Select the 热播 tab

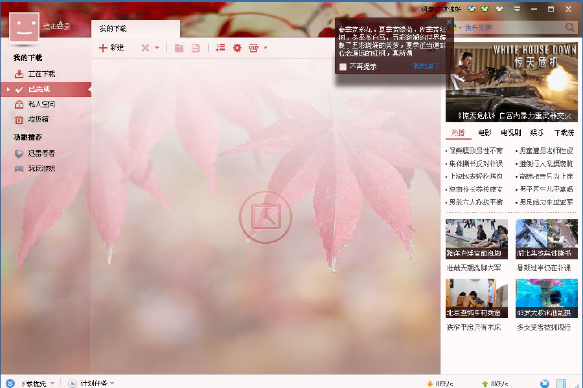[458, 133]
